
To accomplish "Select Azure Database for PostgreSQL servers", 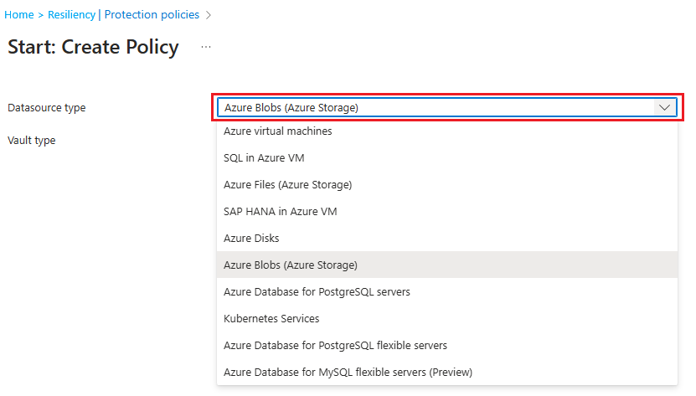I will [x=317, y=292].
